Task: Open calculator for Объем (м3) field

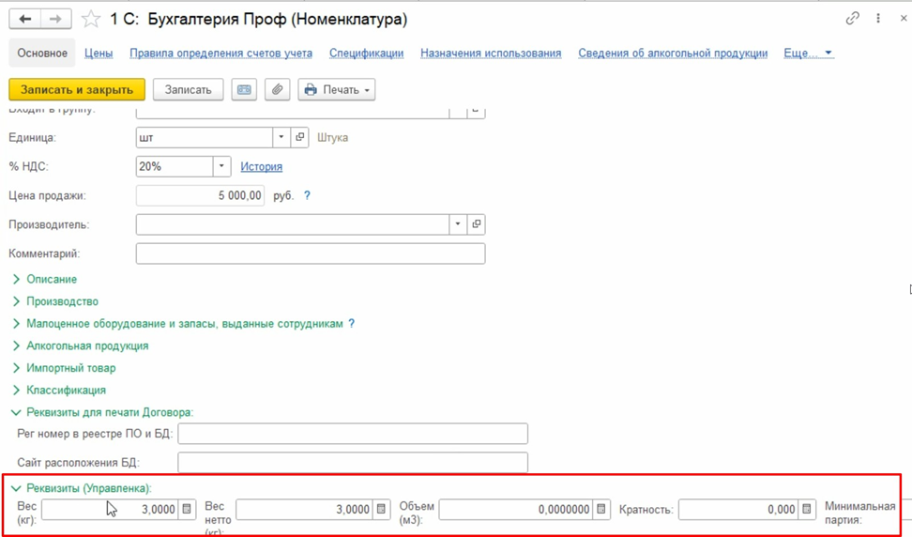Action: 601,509
